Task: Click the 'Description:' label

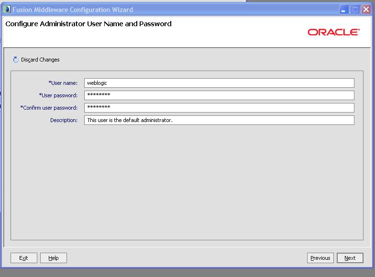Action: [x=64, y=120]
